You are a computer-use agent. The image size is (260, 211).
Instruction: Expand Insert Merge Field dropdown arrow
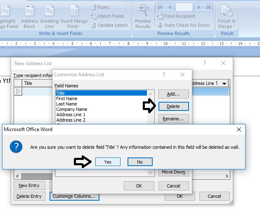[x=80, y=26]
